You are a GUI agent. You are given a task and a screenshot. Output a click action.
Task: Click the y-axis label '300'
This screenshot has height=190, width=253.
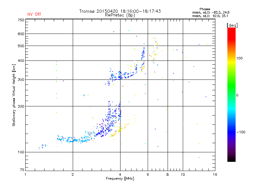(21, 79)
